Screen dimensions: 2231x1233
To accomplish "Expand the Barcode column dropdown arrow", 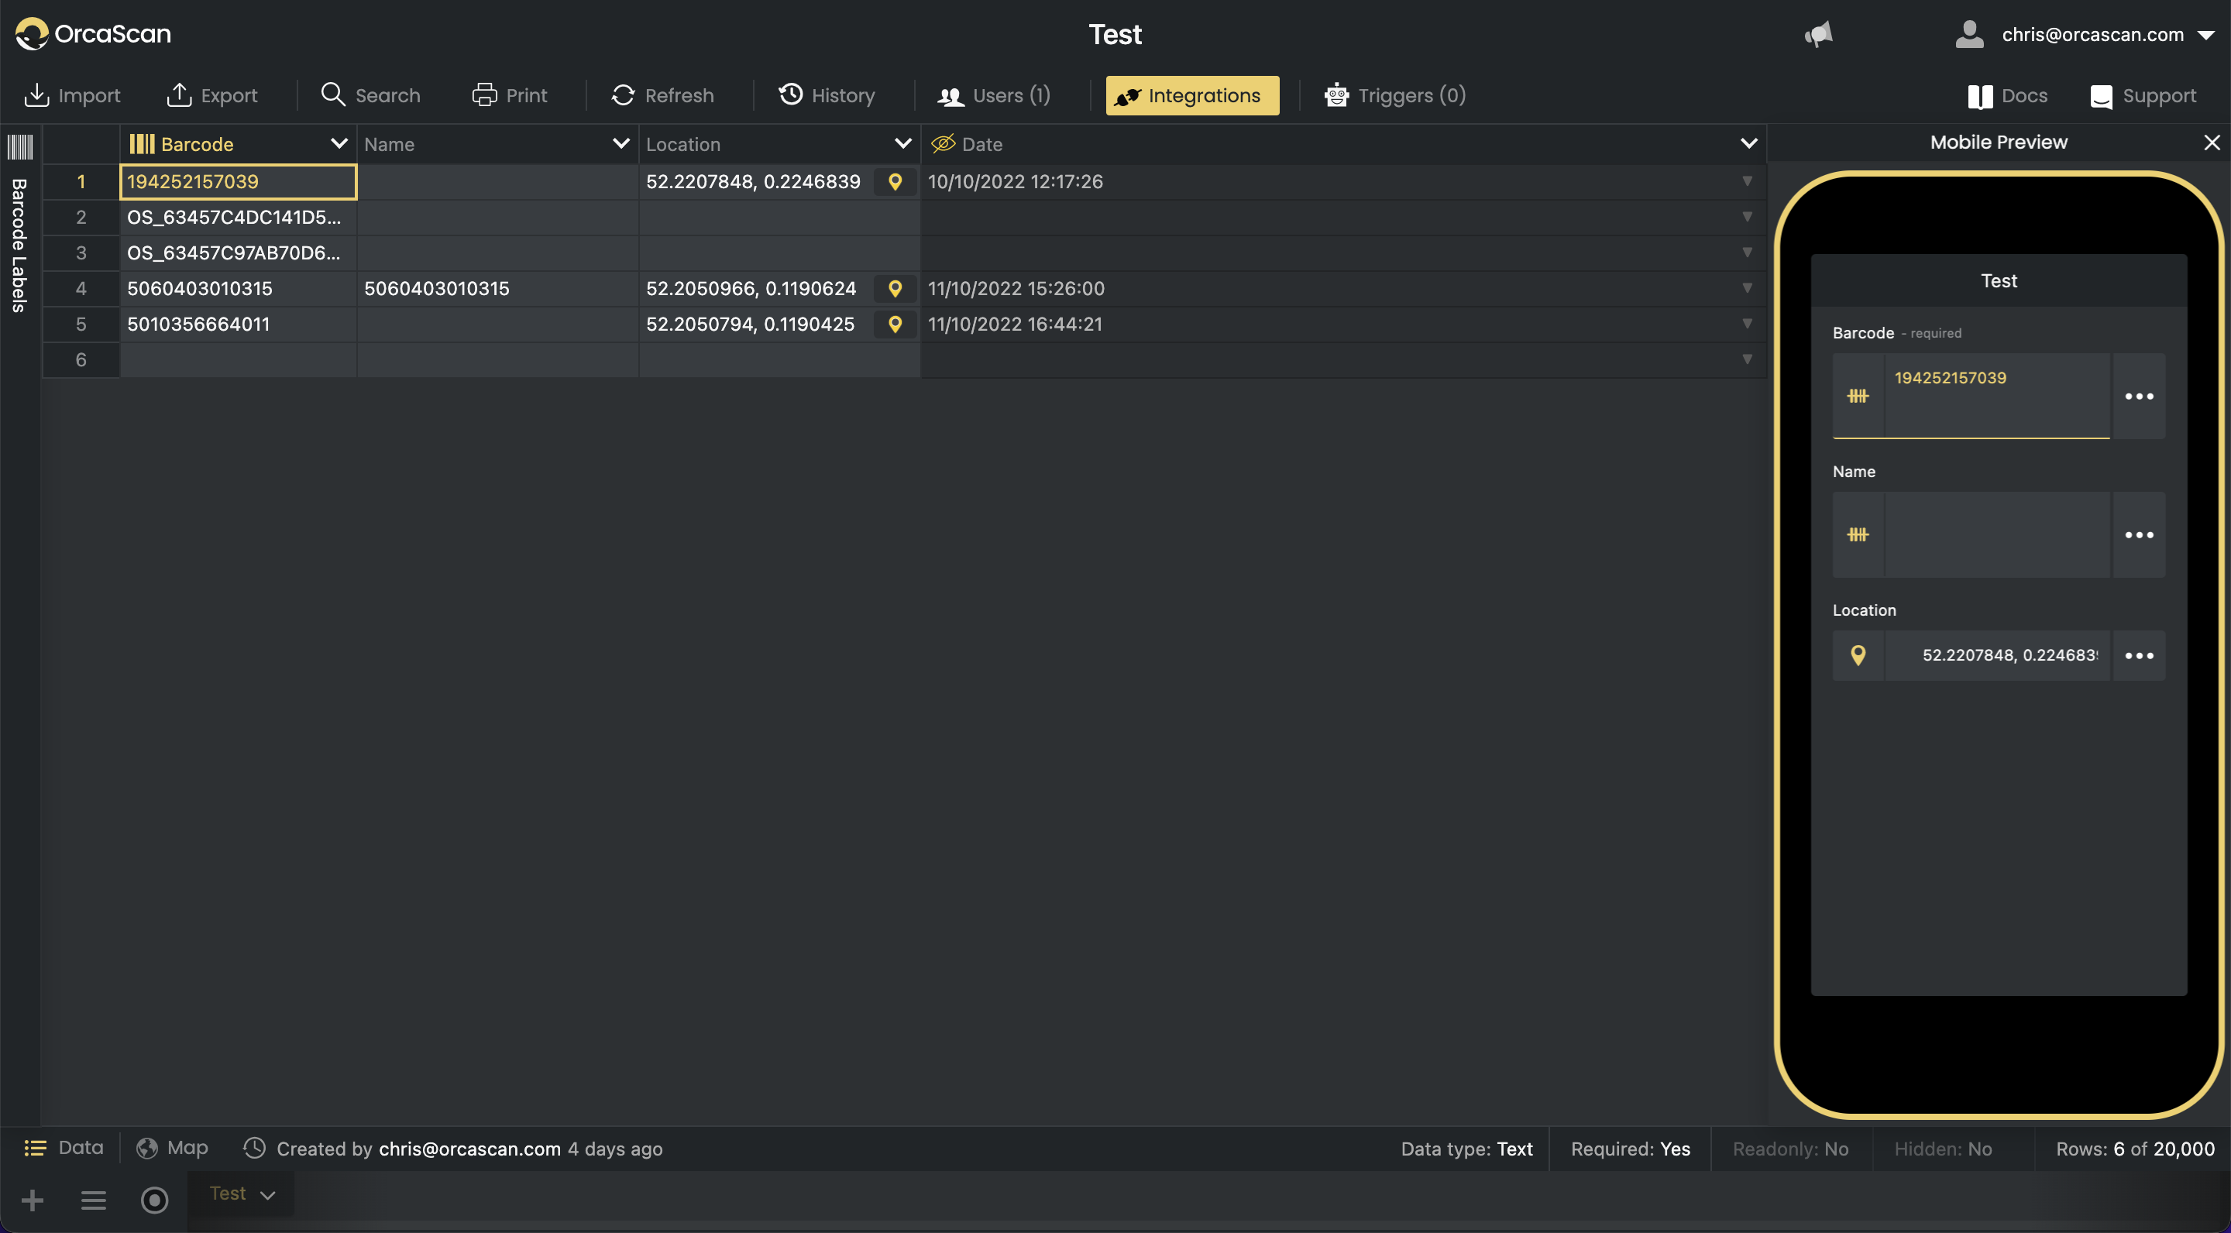I will coord(339,144).
